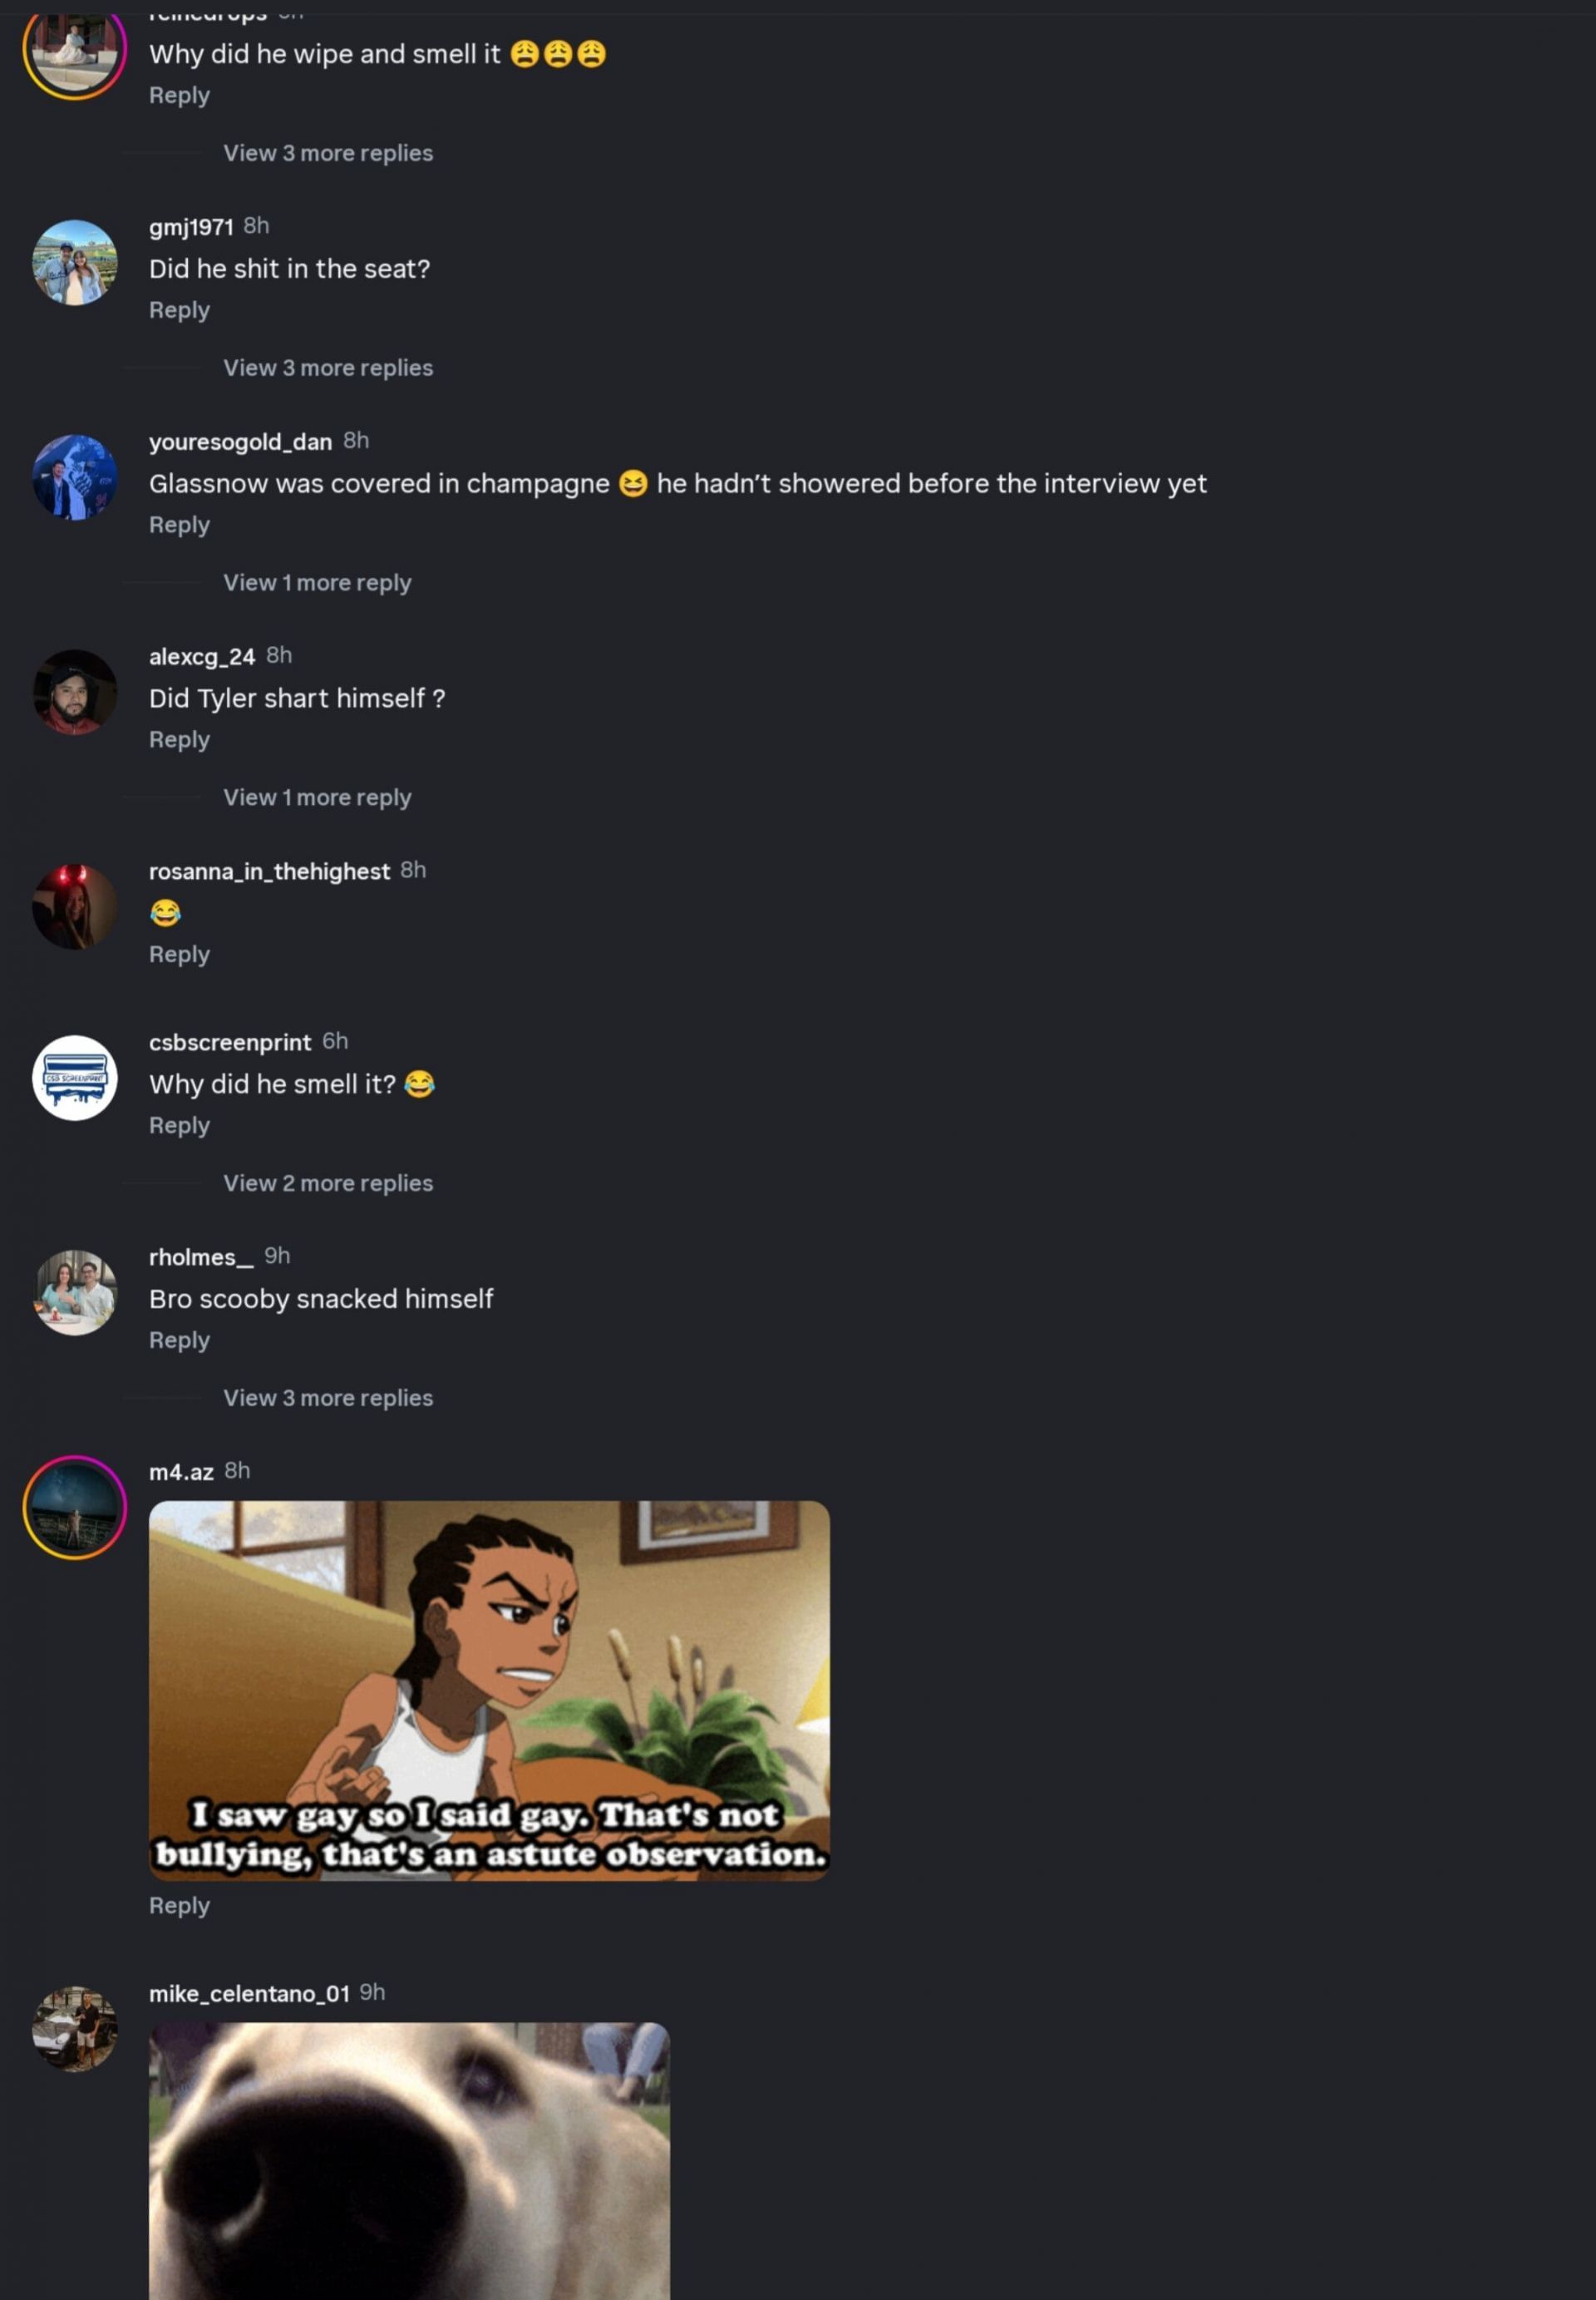Open the Boondocks GIF from m4.az
1596x2300 pixels.
pyautogui.click(x=489, y=1690)
